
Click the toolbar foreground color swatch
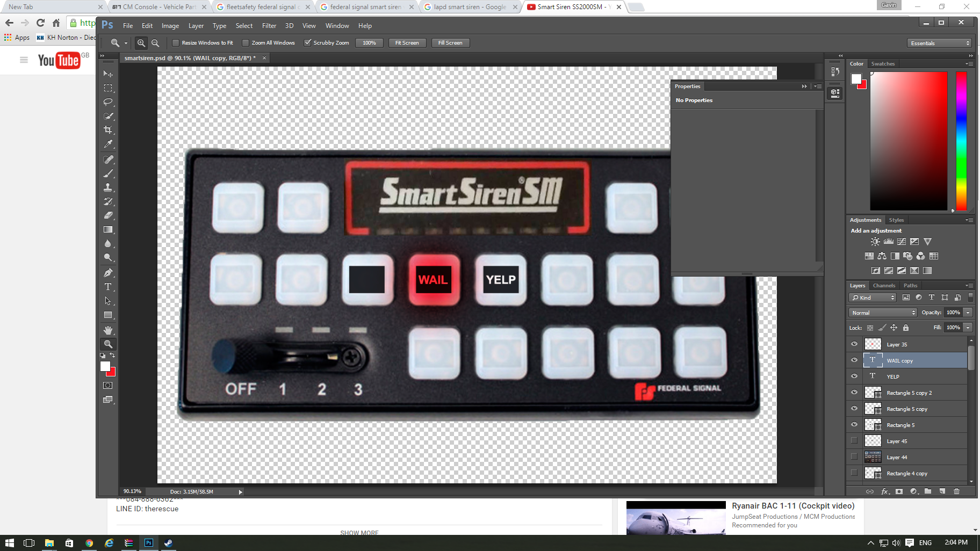pyautogui.click(x=105, y=366)
